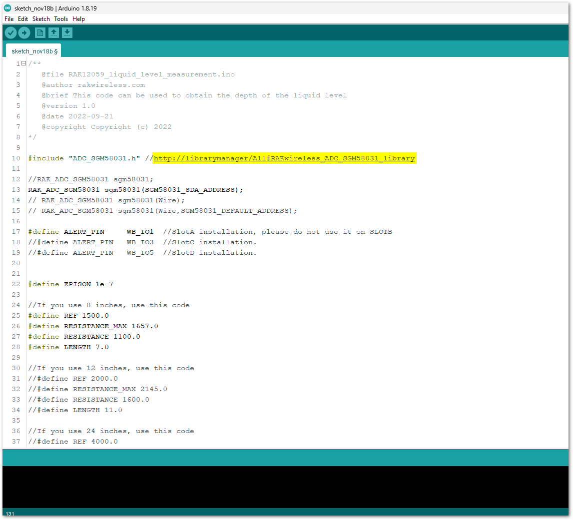The height and width of the screenshot is (520, 573).
Task: Click the SGM58031_DEFAULT_ADDRESS commented line
Action: click(163, 211)
